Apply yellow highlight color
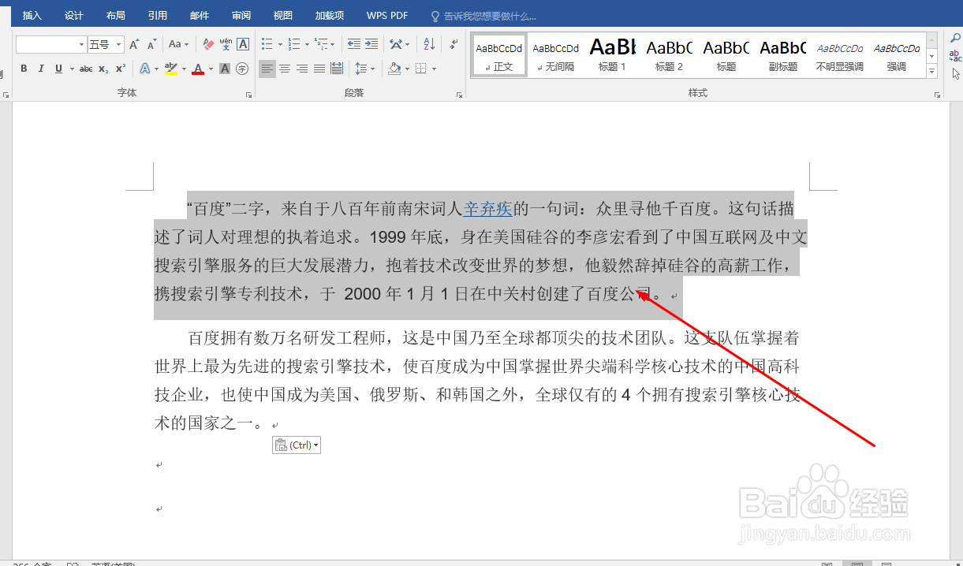Image resolution: width=963 pixels, height=566 pixels. click(171, 69)
